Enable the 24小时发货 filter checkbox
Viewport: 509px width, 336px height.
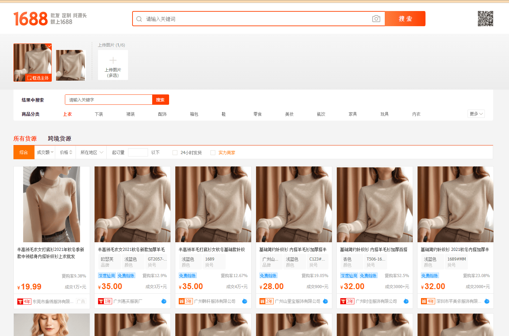click(x=175, y=152)
